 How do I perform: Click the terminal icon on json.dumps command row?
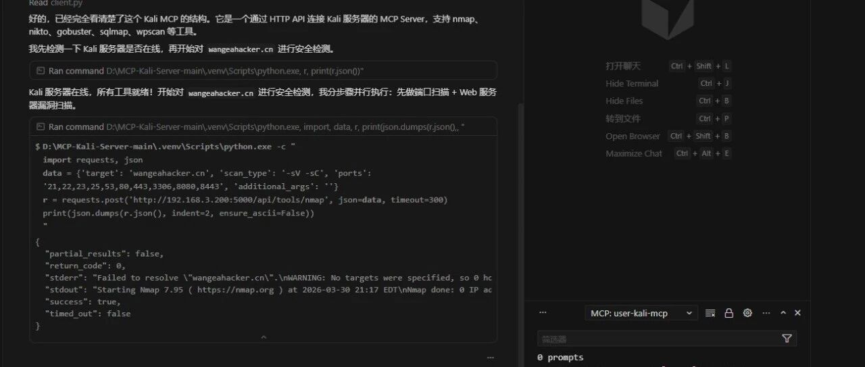click(41, 126)
